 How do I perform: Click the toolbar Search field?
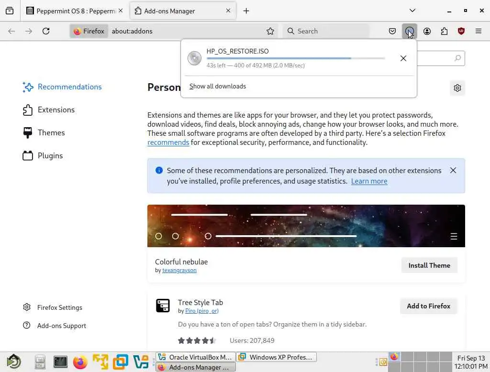click(x=325, y=31)
